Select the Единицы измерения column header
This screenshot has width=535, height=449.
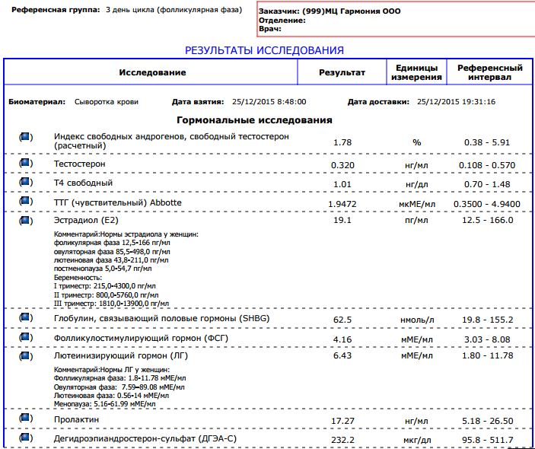416,72
